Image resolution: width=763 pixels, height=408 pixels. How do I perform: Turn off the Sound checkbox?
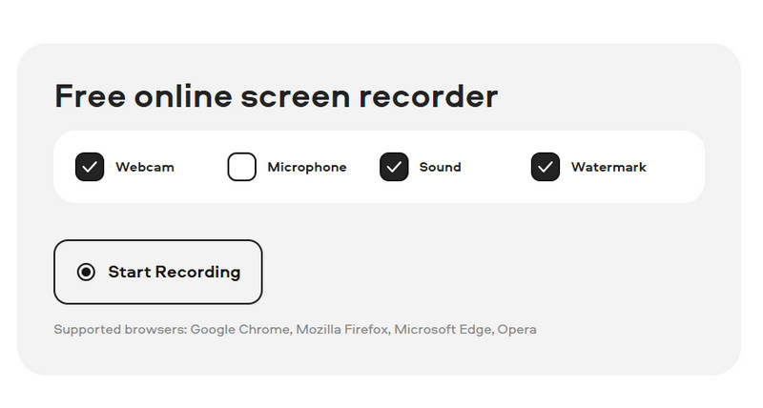(394, 167)
